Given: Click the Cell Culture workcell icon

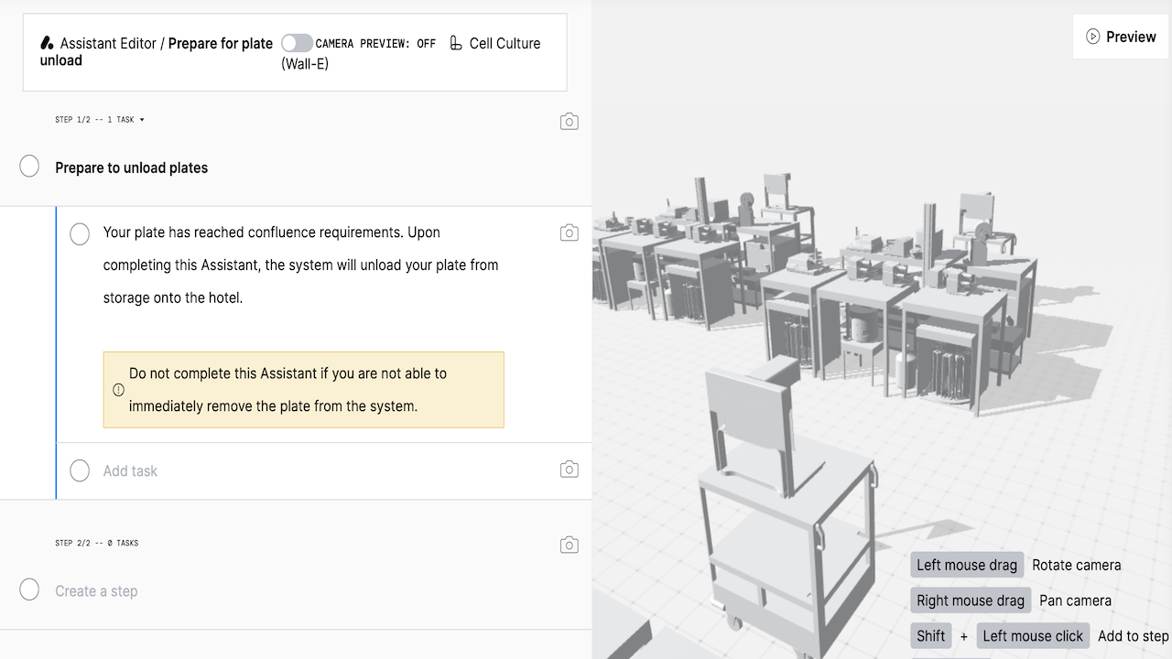Looking at the screenshot, I should tap(456, 43).
